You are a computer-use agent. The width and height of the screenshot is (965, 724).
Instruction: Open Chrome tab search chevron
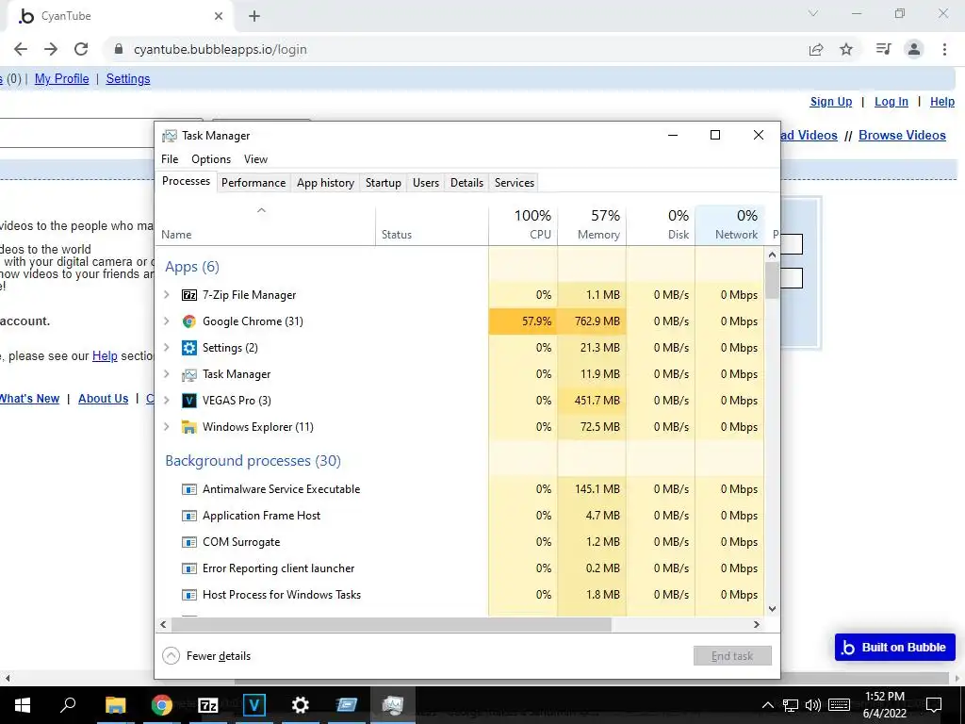tap(813, 13)
